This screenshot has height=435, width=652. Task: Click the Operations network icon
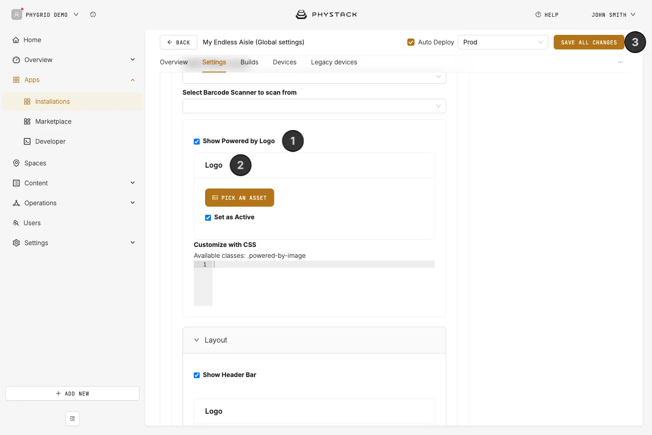pos(16,203)
